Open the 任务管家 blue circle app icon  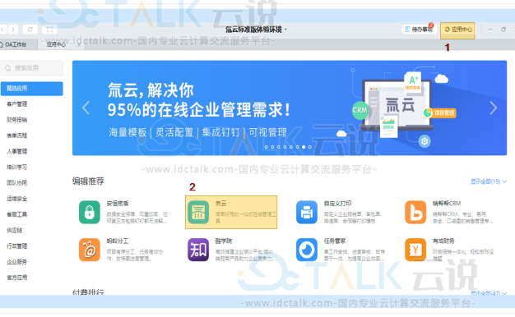307,250
